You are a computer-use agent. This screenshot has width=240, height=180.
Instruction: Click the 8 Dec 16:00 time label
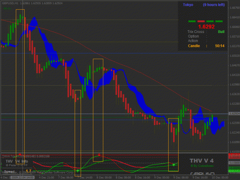[x=142, y=178]
